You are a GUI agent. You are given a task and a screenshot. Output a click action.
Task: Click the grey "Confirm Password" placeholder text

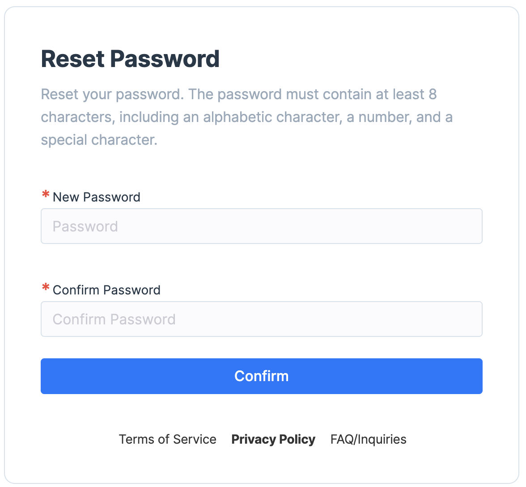pos(114,319)
